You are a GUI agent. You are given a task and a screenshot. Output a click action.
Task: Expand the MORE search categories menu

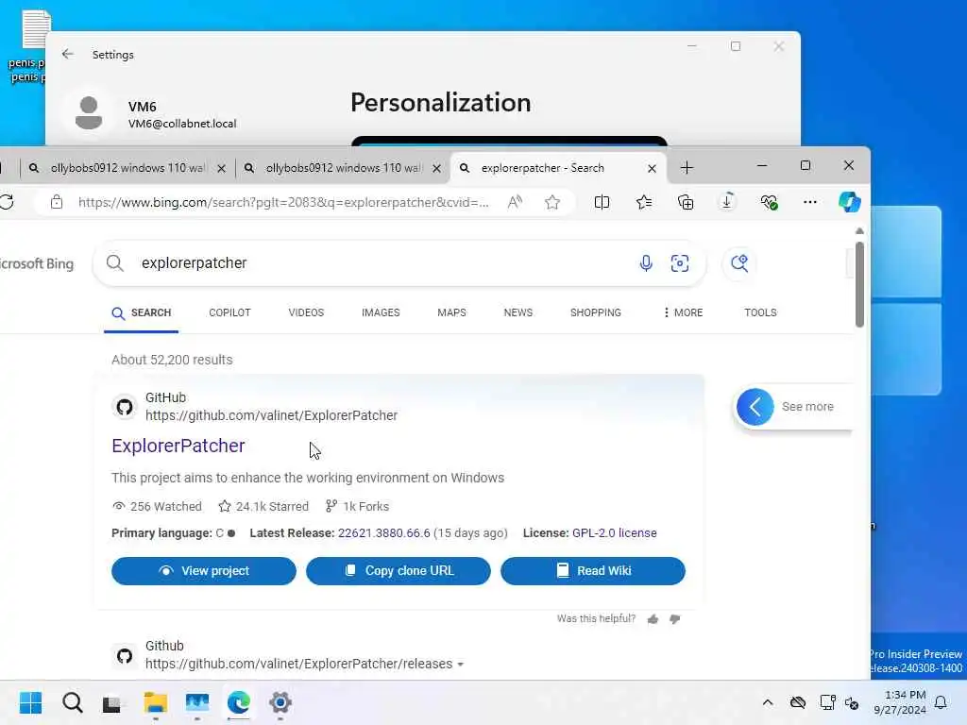pyautogui.click(x=683, y=312)
